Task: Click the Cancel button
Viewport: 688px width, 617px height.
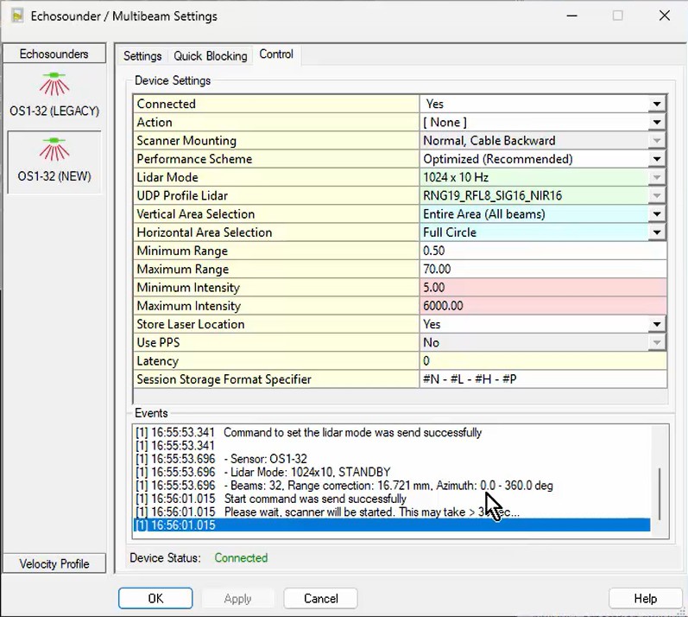Action: pyautogui.click(x=321, y=599)
